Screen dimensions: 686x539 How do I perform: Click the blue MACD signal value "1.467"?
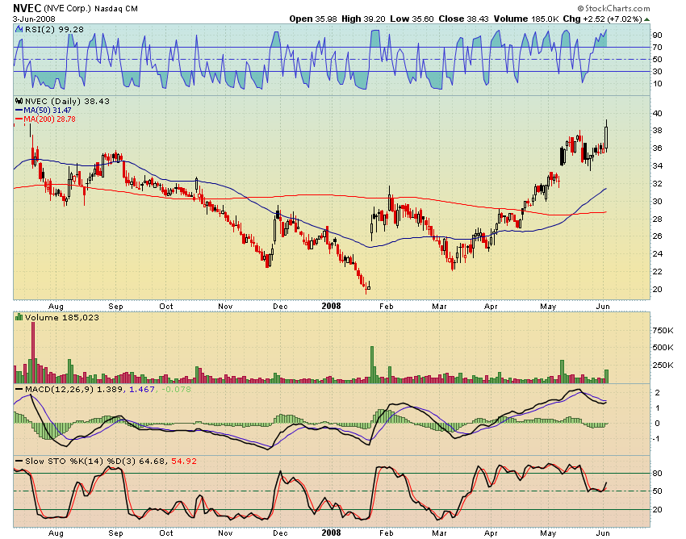point(142,389)
